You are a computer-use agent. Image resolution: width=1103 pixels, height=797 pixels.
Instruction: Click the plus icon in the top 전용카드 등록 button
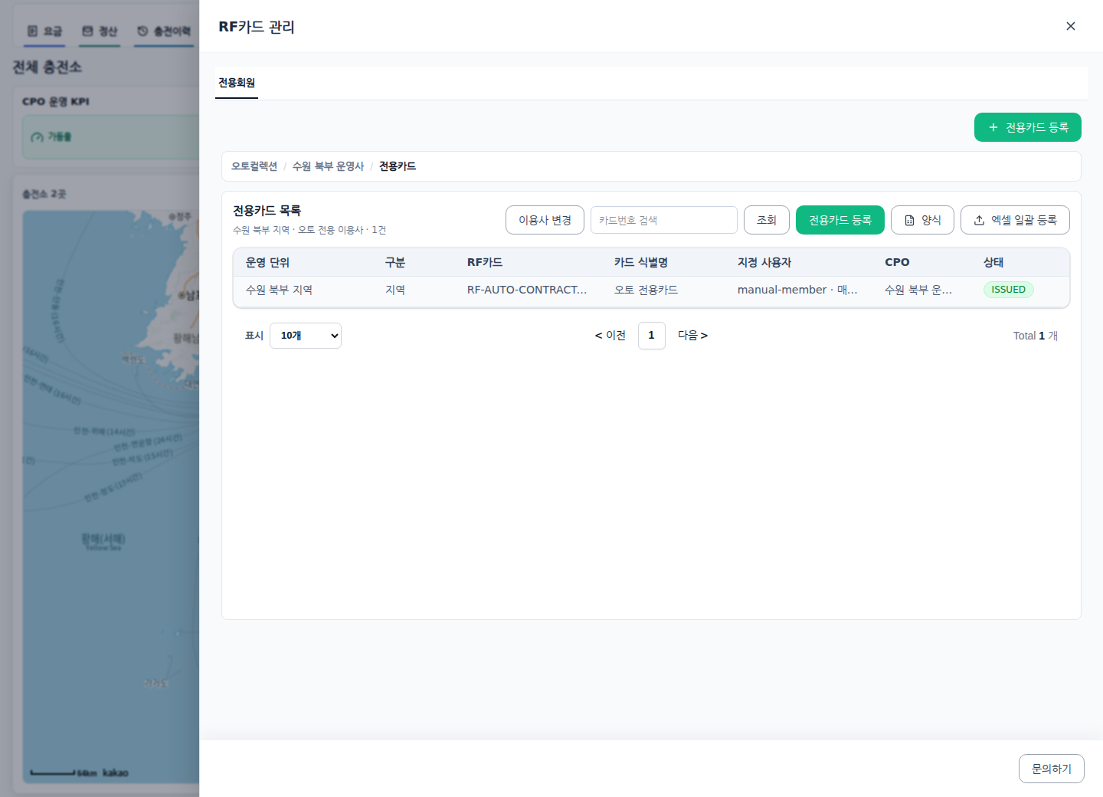[993, 127]
